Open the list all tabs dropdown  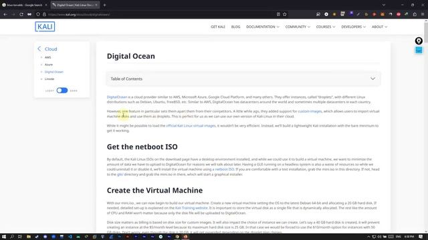coord(383,5)
